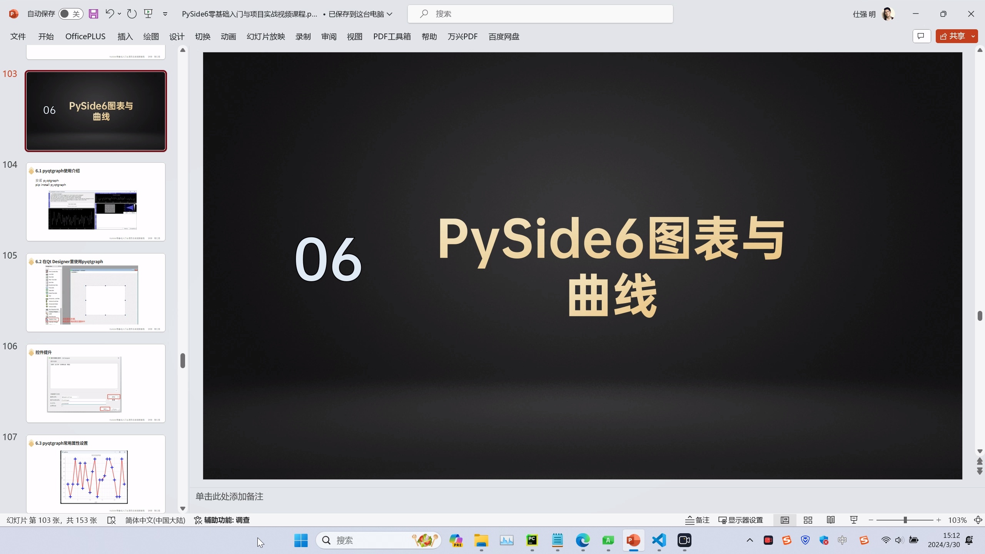This screenshot has height=554, width=985.
Task: Open Quick Access Toolbar customize dropdown
Action: pyautogui.click(x=165, y=13)
